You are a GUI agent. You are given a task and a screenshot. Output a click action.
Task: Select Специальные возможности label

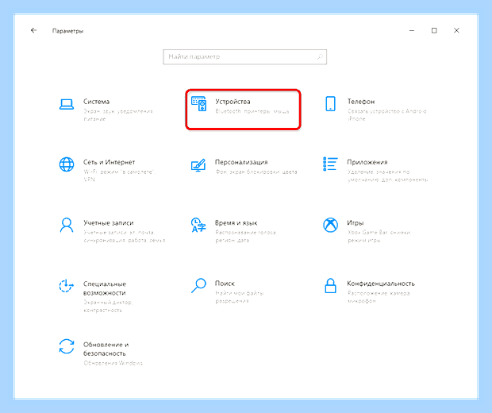(x=105, y=288)
